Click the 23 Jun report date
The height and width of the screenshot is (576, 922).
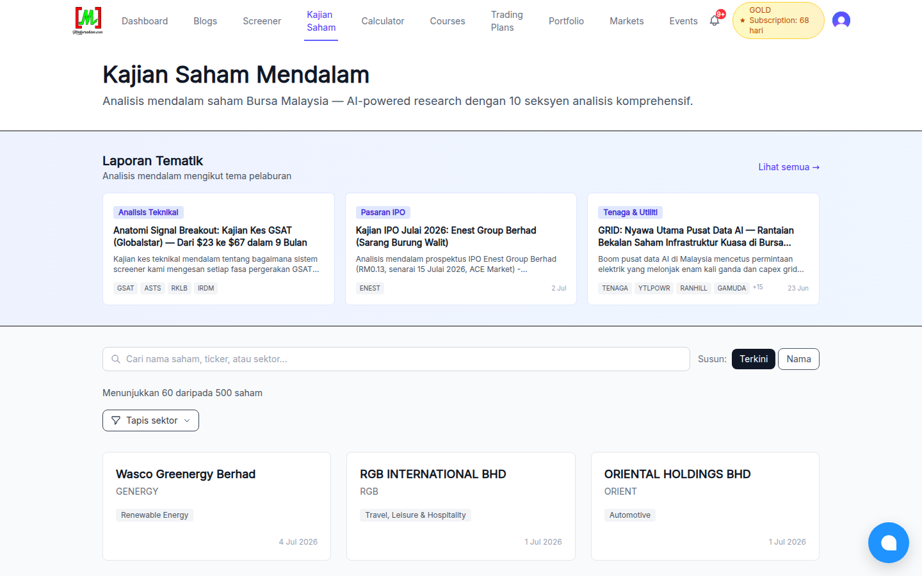798,288
